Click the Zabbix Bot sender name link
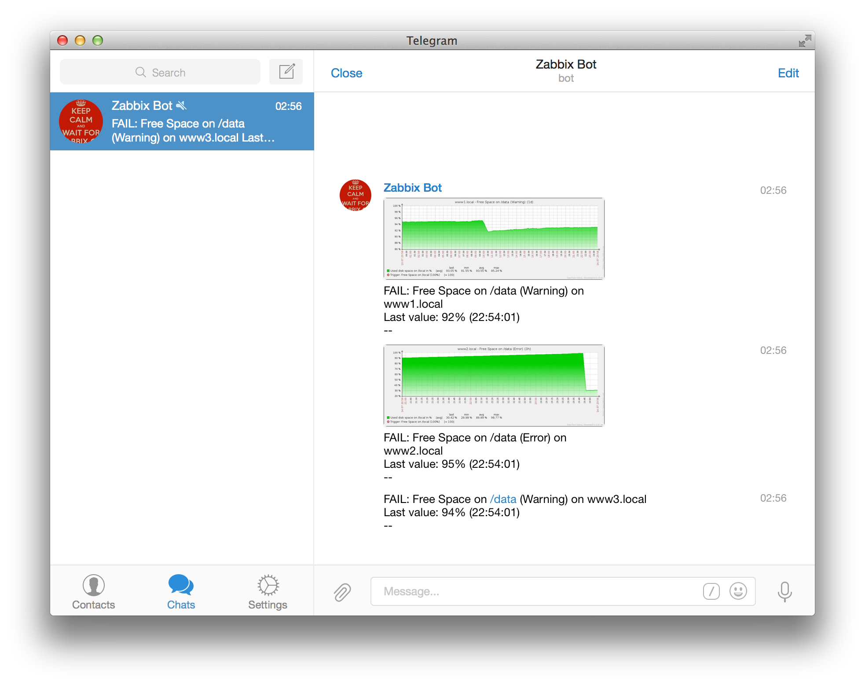This screenshot has height=685, width=865. (x=412, y=188)
